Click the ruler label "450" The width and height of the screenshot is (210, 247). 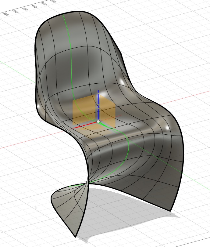click(x=34, y=6)
